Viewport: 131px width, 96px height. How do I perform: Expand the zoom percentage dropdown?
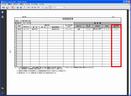point(42,7)
